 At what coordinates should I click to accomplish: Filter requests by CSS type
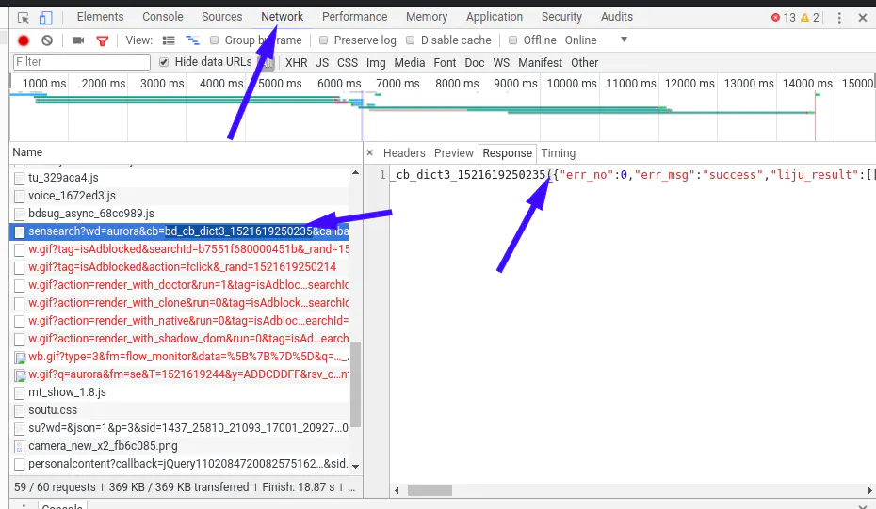[x=348, y=62]
